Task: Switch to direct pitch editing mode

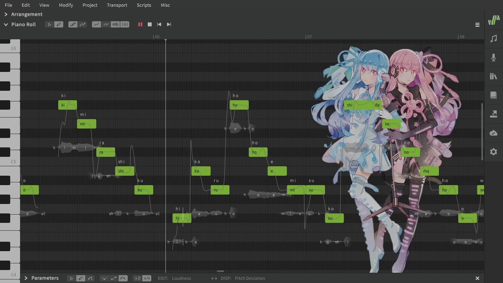Action: click(x=83, y=24)
